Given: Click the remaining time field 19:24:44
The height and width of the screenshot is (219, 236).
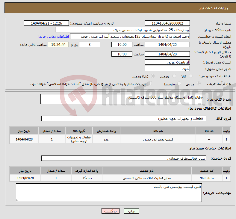Looking at the screenshot, I should click(58, 44).
